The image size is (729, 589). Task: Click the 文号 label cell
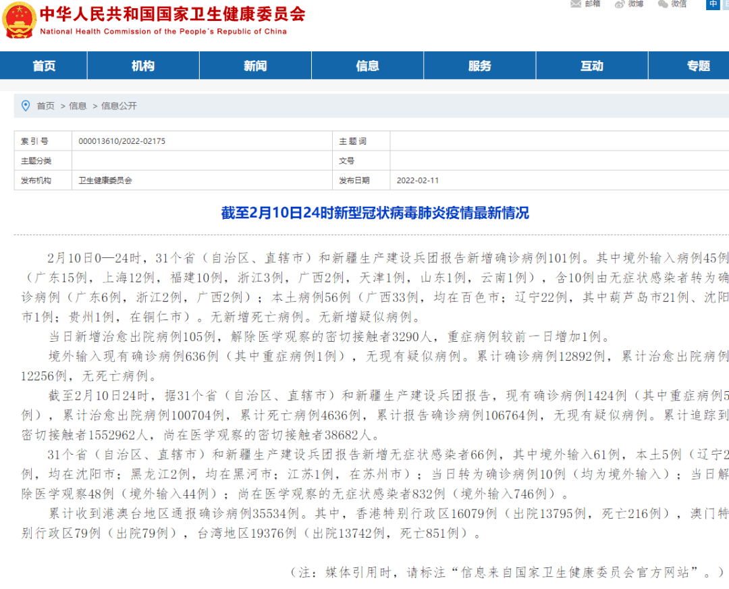pos(361,161)
